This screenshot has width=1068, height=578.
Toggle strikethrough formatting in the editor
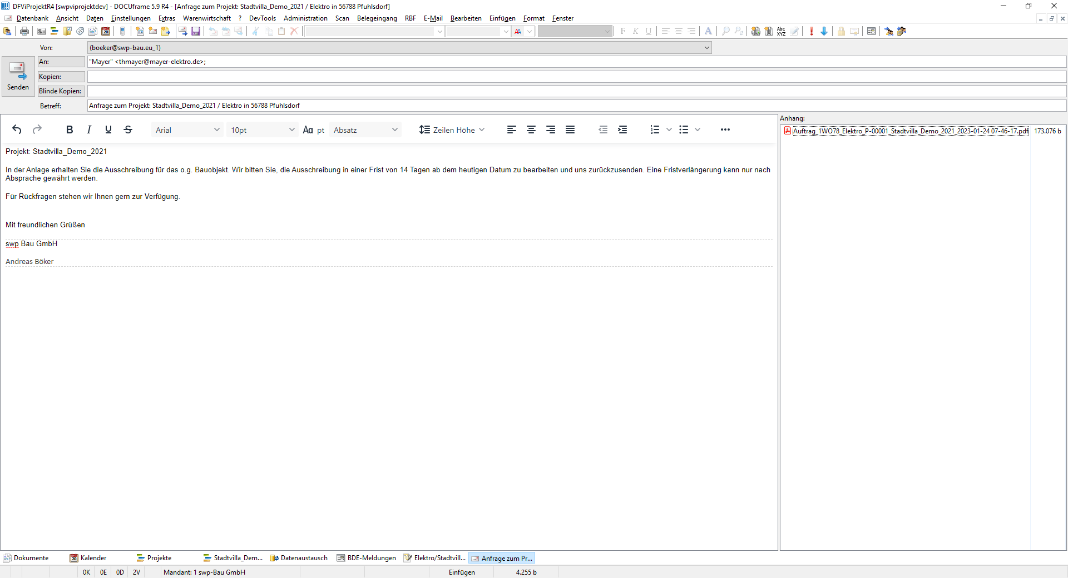[128, 129]
